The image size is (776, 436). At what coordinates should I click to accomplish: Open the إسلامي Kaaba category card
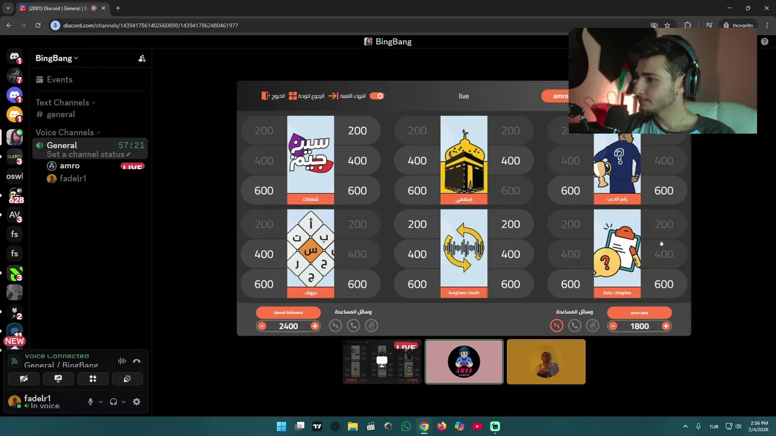(464, 160)
